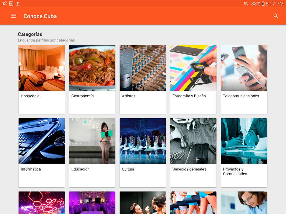Tap the battery status icon
The image size is (286, 214).
click(263, 4)
